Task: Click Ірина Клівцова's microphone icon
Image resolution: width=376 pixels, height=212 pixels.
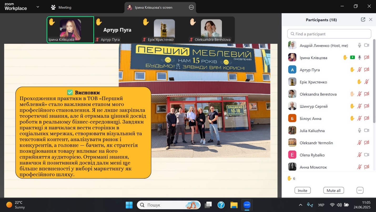Action: pyautogui.click(x=359, y=57)
